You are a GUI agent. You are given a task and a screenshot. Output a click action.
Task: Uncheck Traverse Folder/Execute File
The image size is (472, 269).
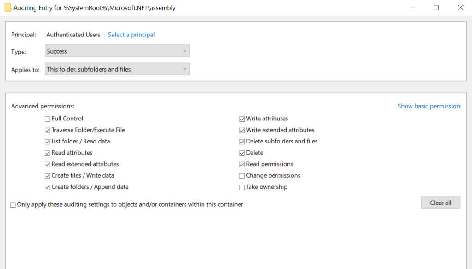tap(48, 130)
